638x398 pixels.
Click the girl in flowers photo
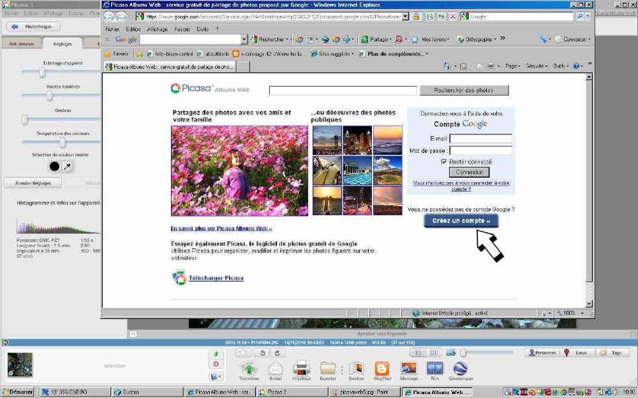pos(239,171)
